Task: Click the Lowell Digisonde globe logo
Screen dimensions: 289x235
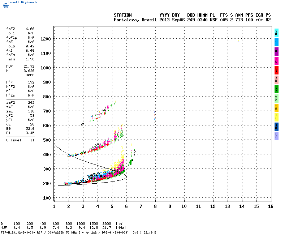Action: click(x=6, y=5)
